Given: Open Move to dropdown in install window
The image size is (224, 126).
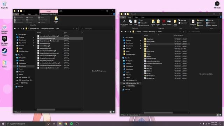Looking at the screenshot, I should click(153, 23).
